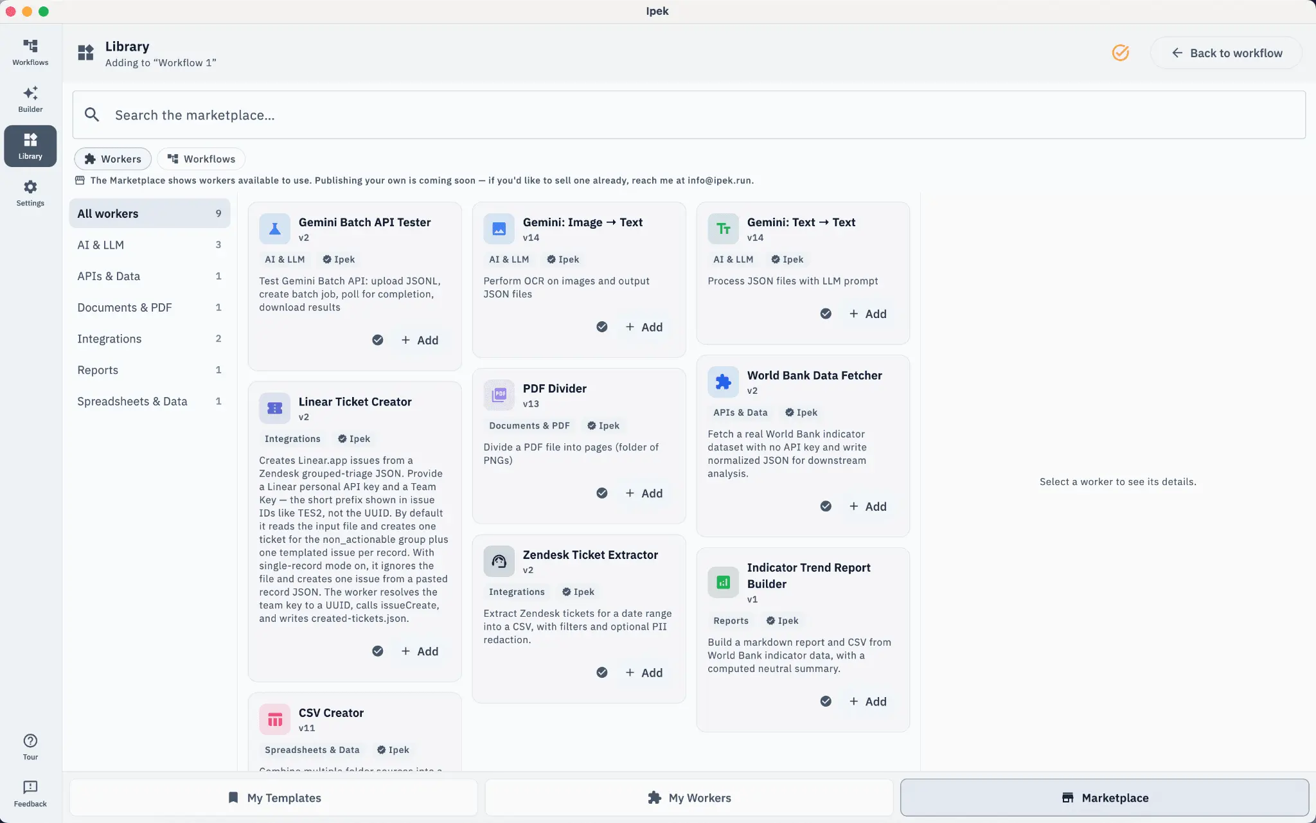Click the CSV Creator icon
Image resolution: width=1316 pixels, height=823 pixels.
(x=274, y=719)
